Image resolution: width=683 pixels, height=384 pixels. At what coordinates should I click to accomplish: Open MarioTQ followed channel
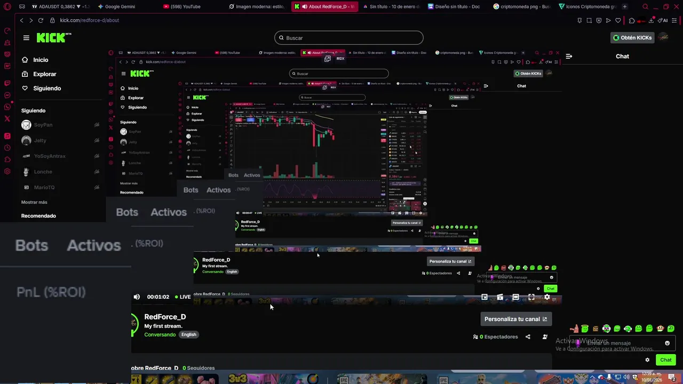(x=60, y=187)
